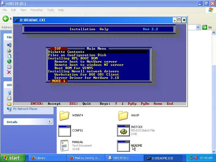Image resolution: width=216 pixels, height=162 pixels.
Task: Click the Safely Remove Hardware tray icon
Action: click(x=191, y=158)
